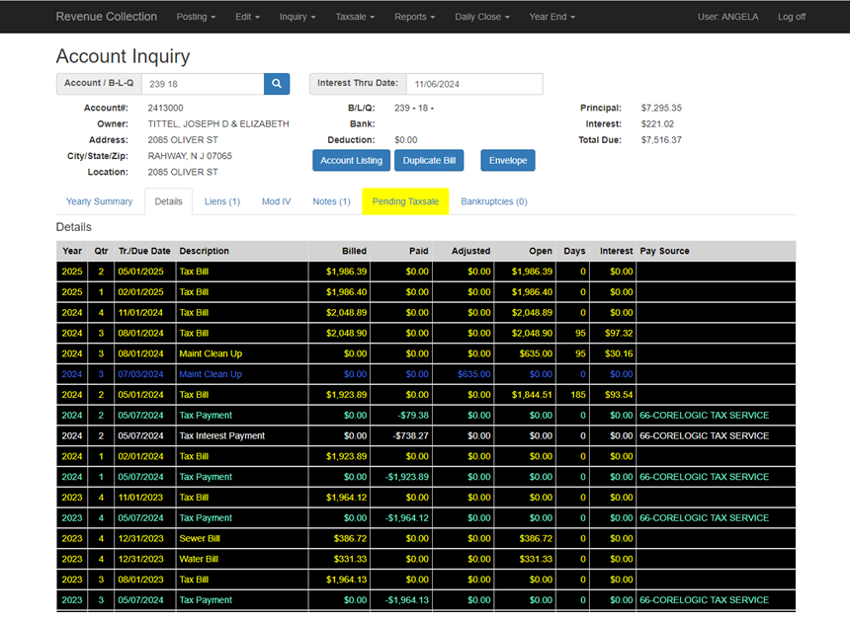Switch to the Bankruptcies (0) tab
Screen dimensions: 850x623
coord(494,201)
